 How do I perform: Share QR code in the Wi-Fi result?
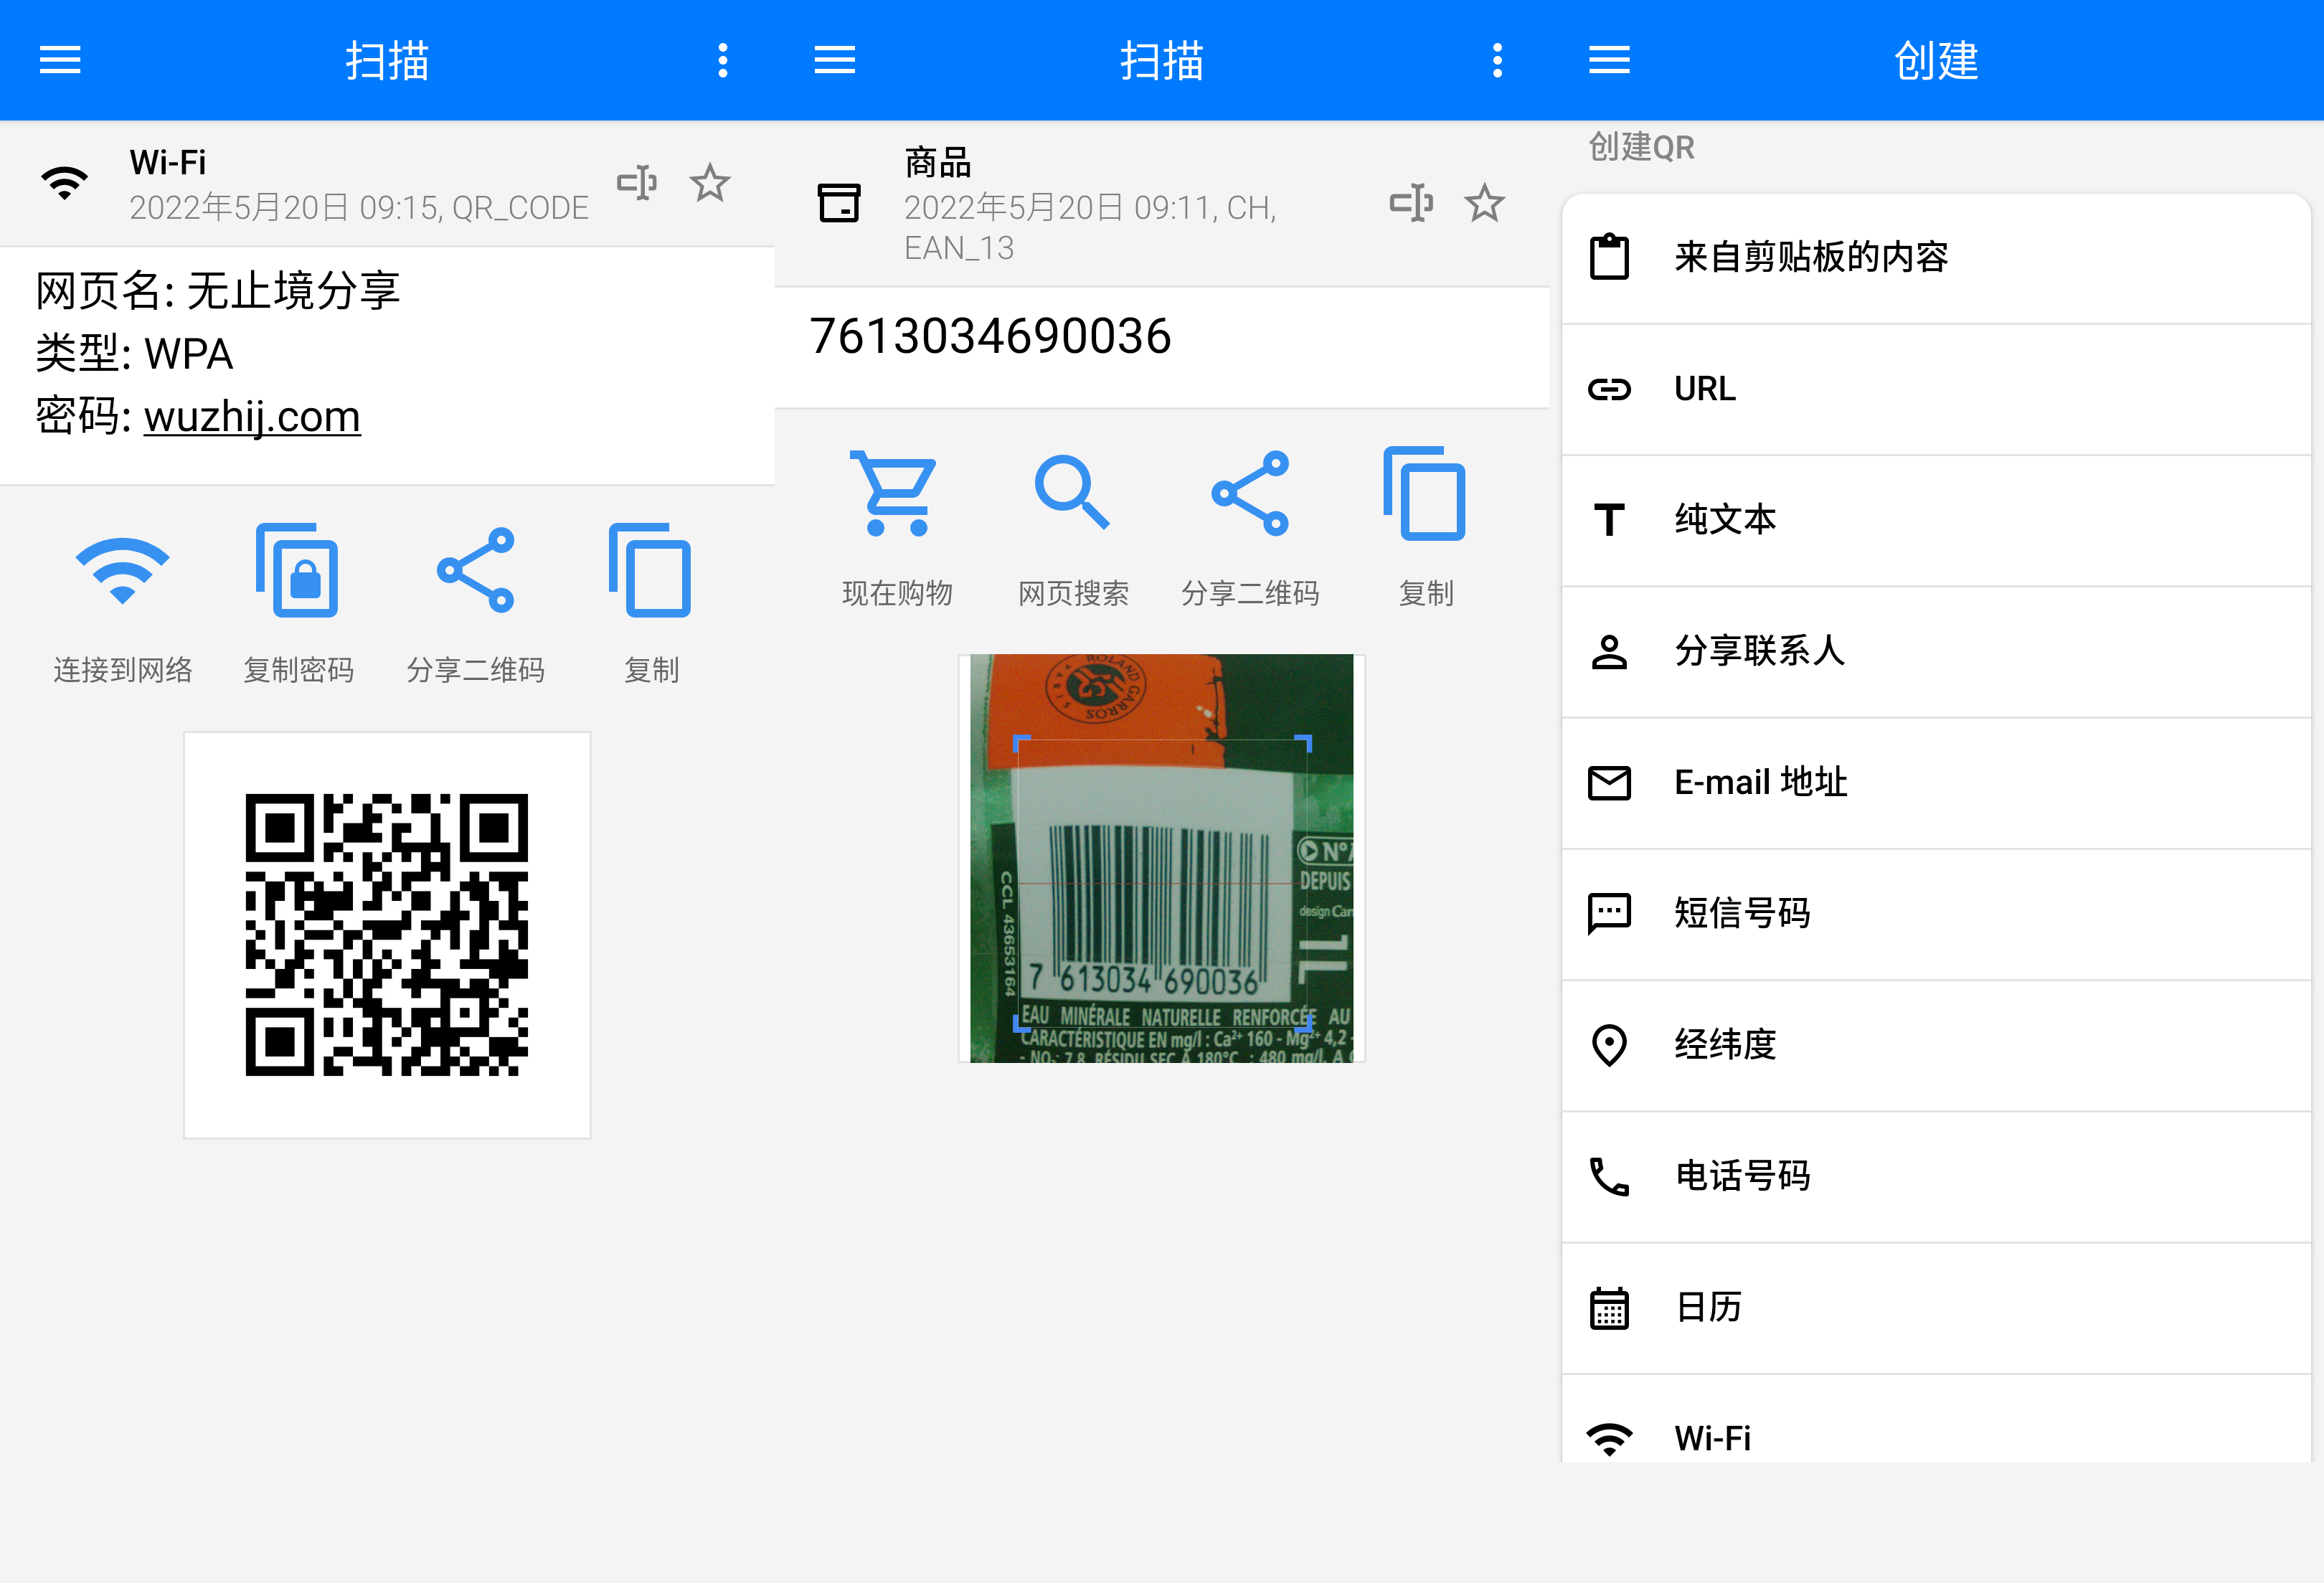[475, 571]
